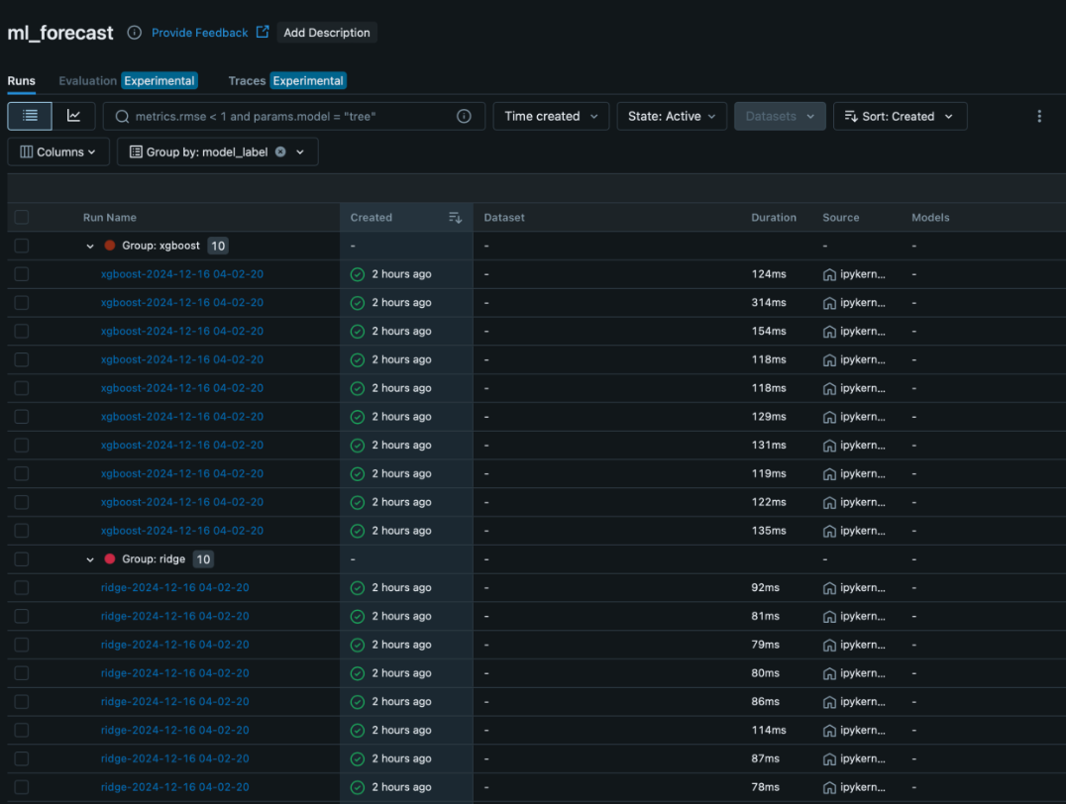Open the overflow menu with three dots
This screenshot has width=1066, height=804.
point(1038,116)
